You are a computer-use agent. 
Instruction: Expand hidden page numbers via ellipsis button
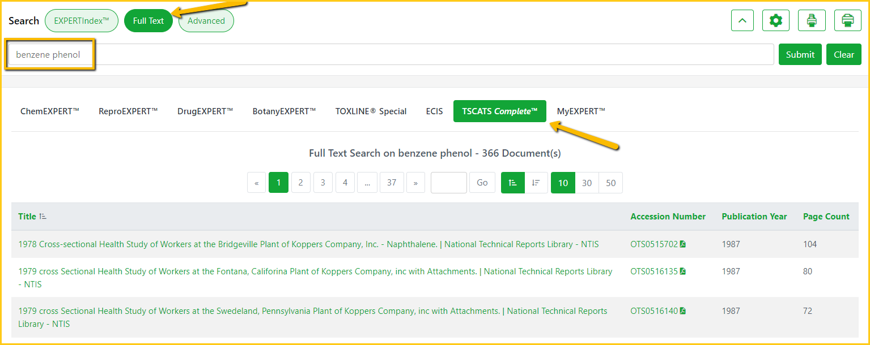367,183
